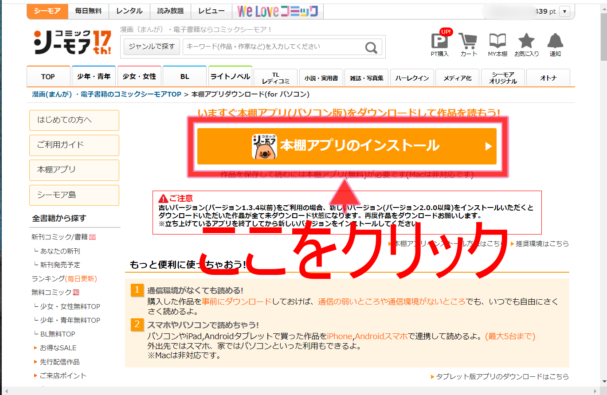Click the ご利用ガイド sidebar button
The image size is (607, 395).
coord(74,145)
